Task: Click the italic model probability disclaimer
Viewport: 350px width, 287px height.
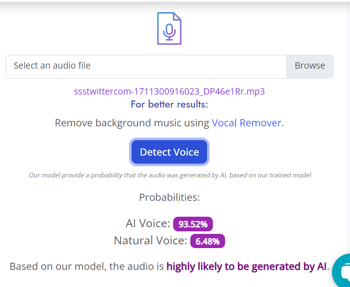Action: tap(170, 175)
